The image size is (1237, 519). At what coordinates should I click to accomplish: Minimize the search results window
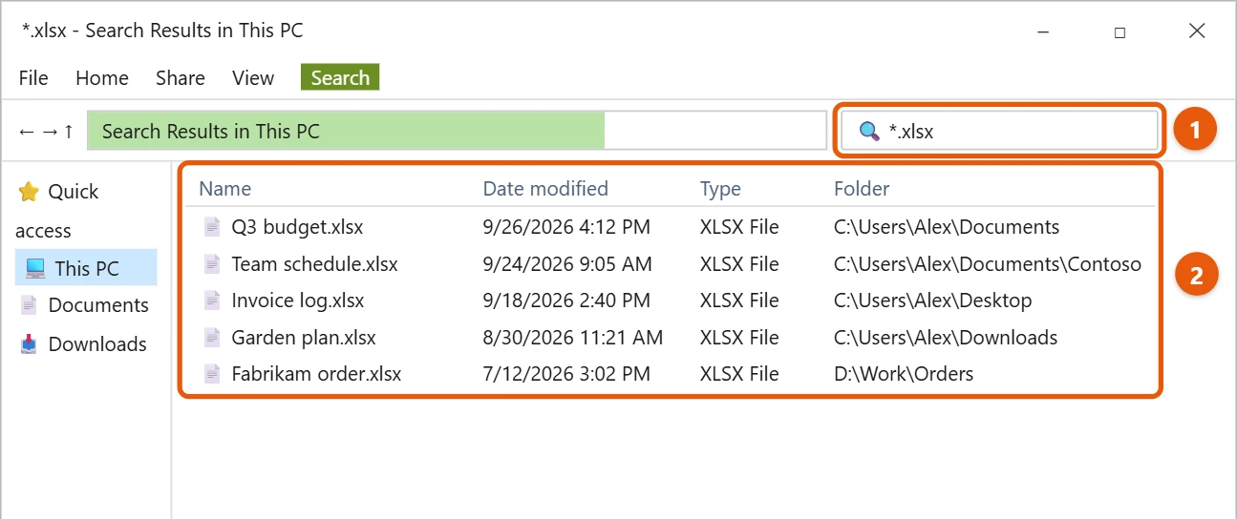1044,31
